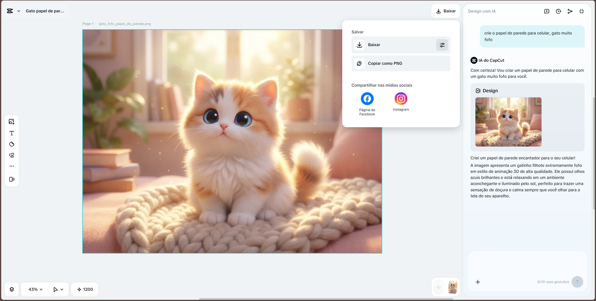Select Baixar option under Salvar
This screenshot has height=301, width=596.
tap(401, 45)
